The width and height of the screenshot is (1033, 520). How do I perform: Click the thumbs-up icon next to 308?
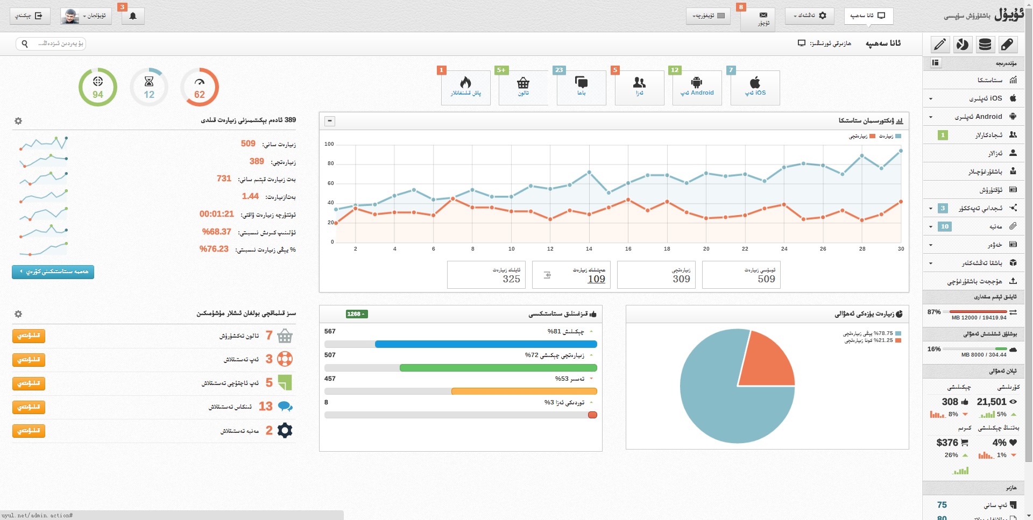pos(965,402)
